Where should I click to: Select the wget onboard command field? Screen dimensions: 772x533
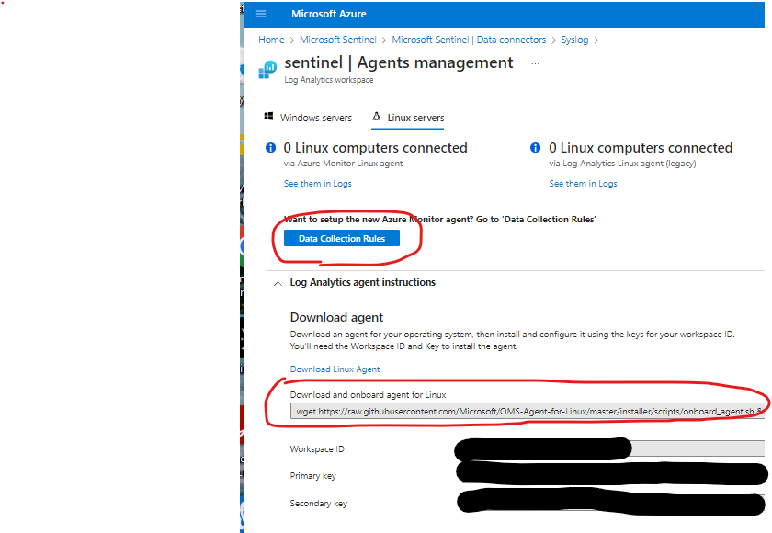click(x=528, y=412)
